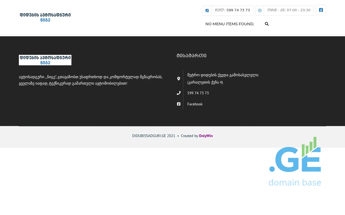Click the 'No menu items found.' menu text

click(230, 24)
